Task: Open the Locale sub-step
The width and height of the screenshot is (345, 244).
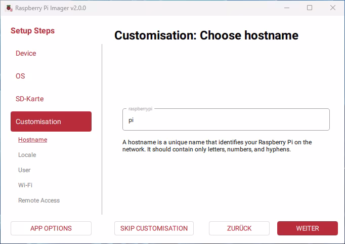Action: 27,155
